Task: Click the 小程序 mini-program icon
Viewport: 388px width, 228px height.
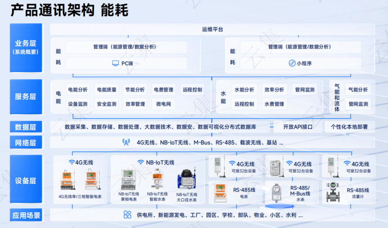Action: [292, 63]
